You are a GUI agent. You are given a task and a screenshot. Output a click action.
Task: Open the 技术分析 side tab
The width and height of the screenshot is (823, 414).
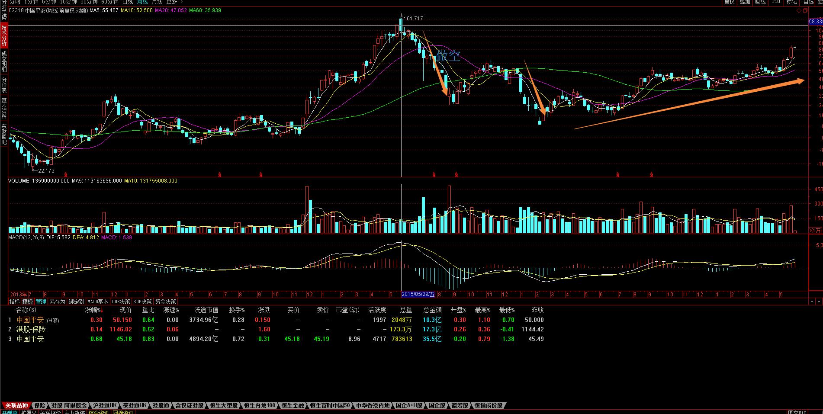point(4,35)
